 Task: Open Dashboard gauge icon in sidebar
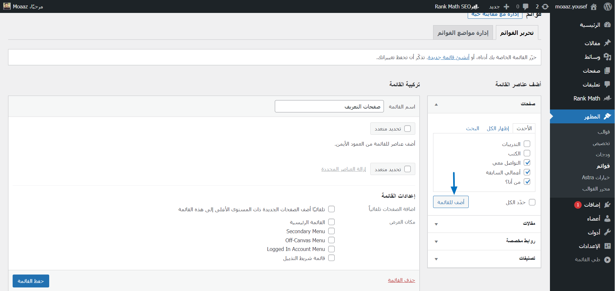tap(608, 25)
